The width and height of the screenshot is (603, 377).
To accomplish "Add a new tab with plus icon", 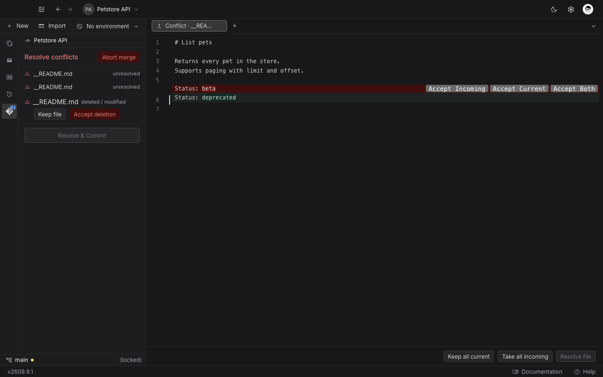I will 235,26.
